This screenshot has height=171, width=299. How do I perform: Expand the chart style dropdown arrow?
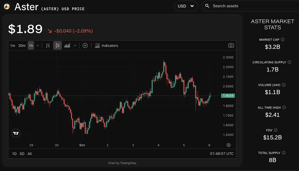click(x=75, y=46)
